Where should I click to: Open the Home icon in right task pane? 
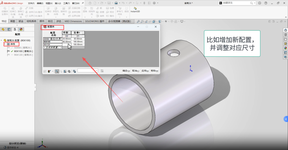click(x=286, y=30)
